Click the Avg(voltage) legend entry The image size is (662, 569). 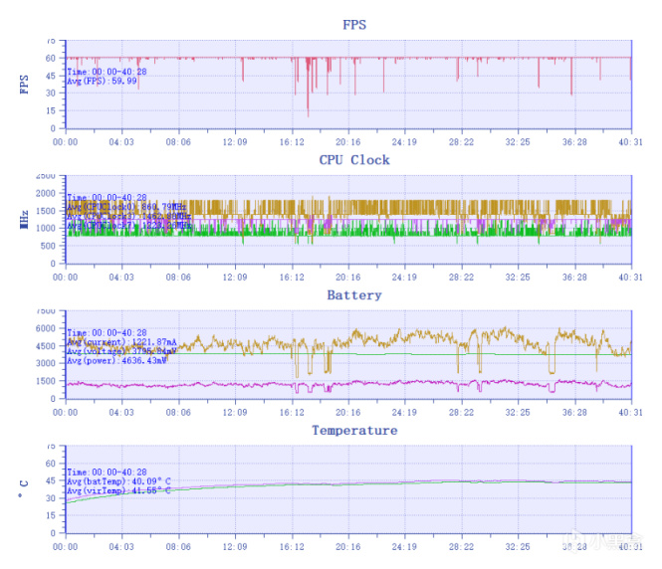(x=121, y=351)
